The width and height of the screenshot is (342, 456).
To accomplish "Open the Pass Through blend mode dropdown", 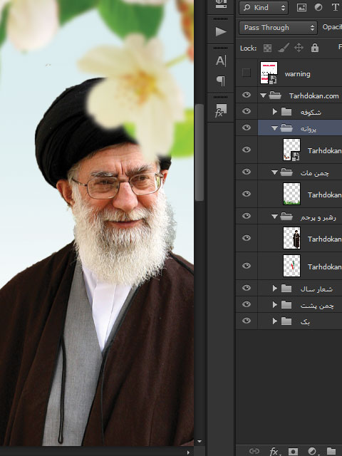I will (278, 28).
